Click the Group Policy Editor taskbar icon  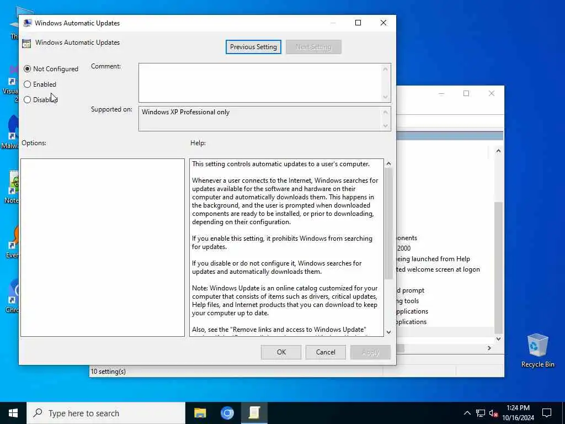tap(254, 413)
